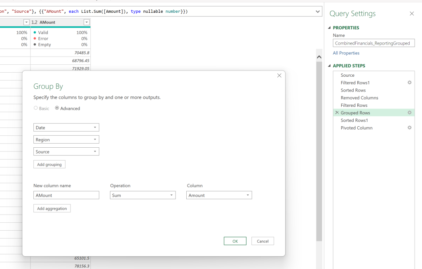422x269 pixels.
Task: Open the Source grouping dropdown
Action: (x=66, y=151)
